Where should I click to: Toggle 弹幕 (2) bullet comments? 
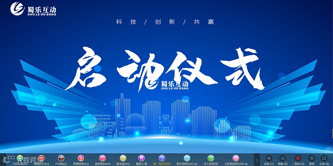pos(283,158)
